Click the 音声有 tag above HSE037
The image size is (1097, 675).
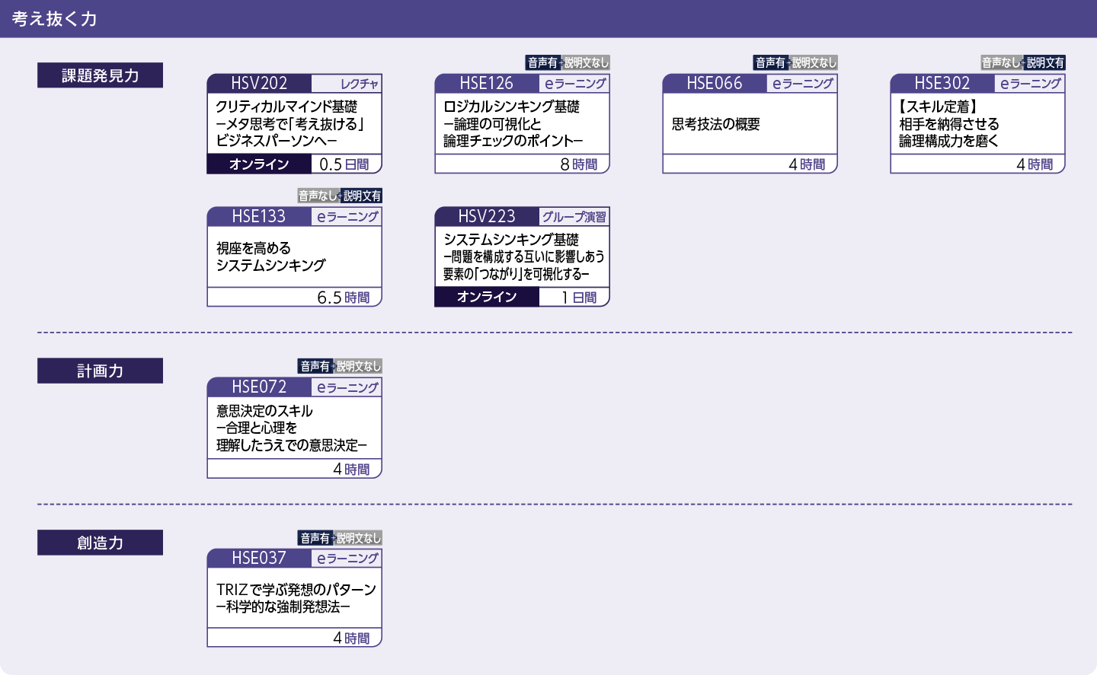pos(315,538)
